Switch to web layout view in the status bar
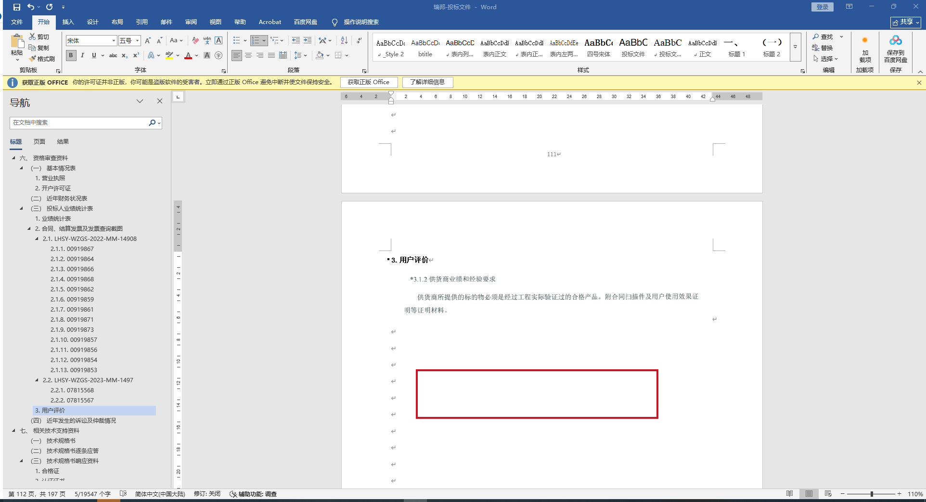Screen dimensions: 926x502 tap(828, 494)
